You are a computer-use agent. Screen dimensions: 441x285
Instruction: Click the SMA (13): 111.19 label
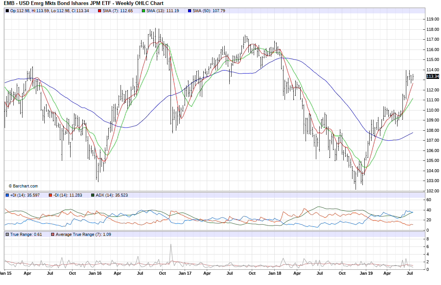click(163, 11)
